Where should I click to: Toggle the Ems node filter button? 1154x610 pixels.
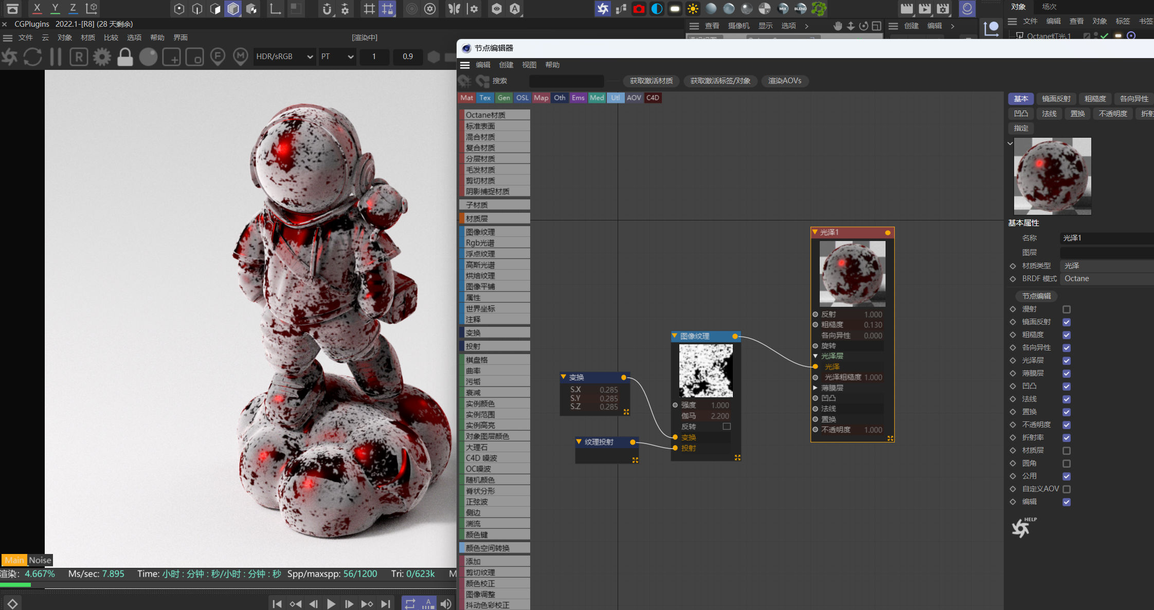click(x=578, y=98)
